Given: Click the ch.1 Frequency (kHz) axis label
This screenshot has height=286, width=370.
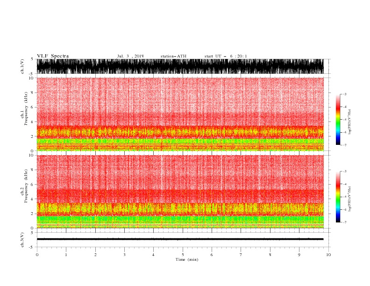Looking at the screenshot, I should [x=24, y=108].
